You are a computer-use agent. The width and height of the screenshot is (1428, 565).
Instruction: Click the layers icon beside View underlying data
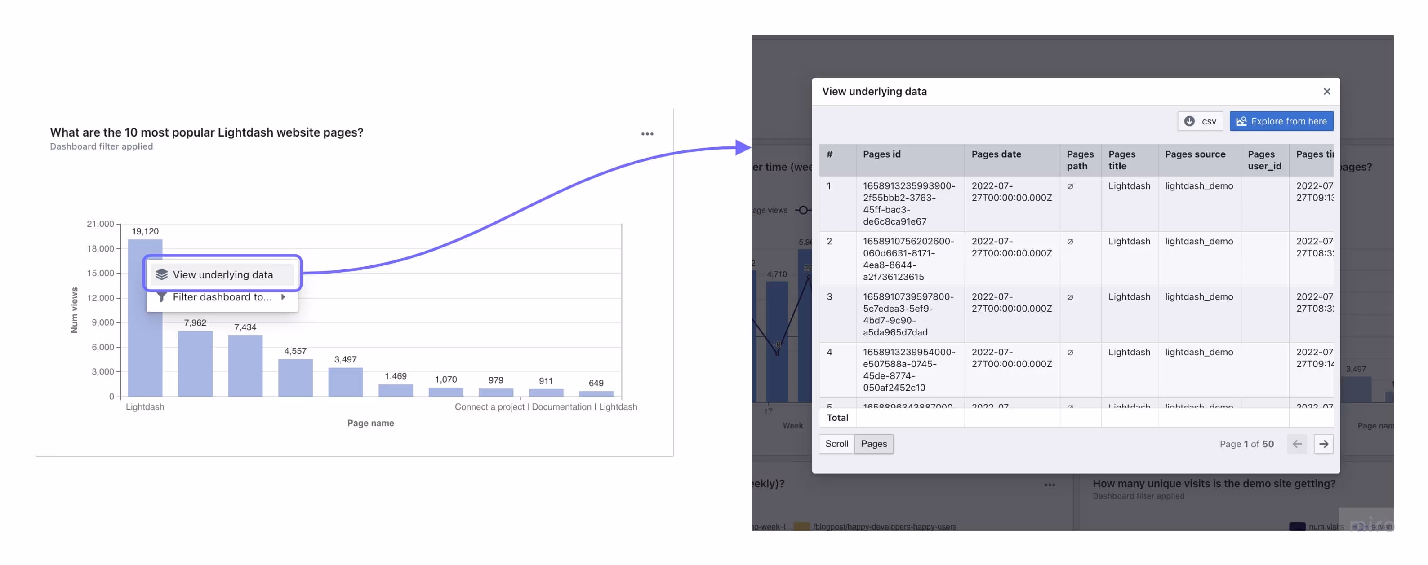coord(161,275)
